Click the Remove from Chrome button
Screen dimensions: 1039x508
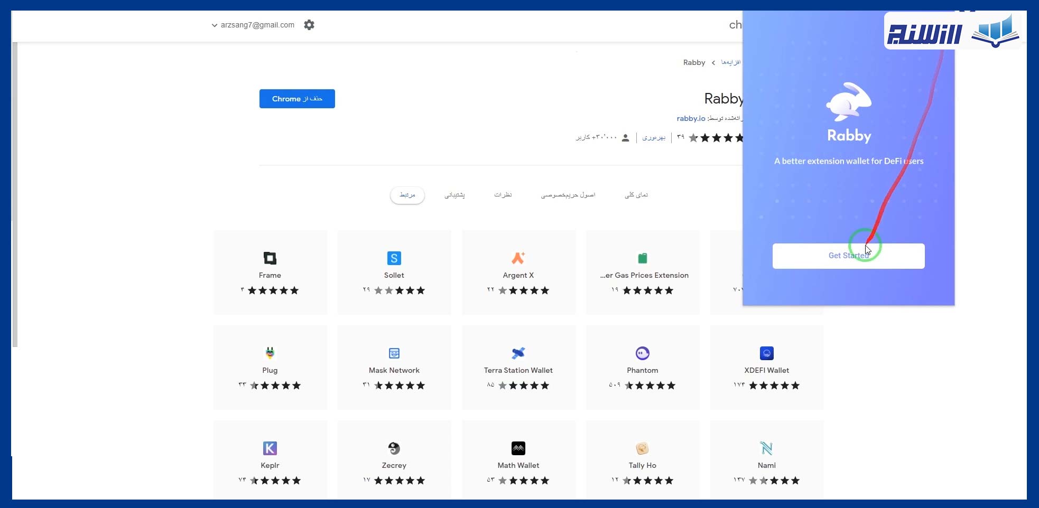[x=297, y=99]
